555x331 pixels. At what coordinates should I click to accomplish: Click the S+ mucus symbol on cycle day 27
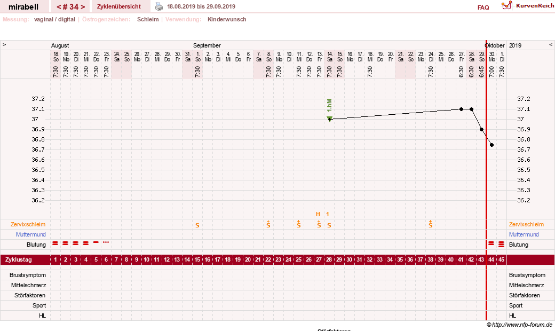pos(319,224)
